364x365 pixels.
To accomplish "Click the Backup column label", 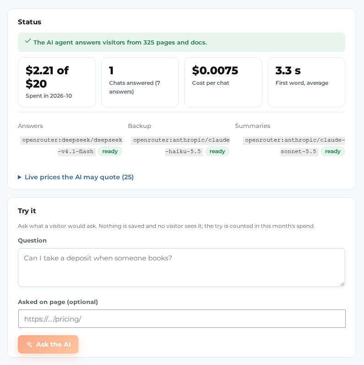I will [139, 126].
